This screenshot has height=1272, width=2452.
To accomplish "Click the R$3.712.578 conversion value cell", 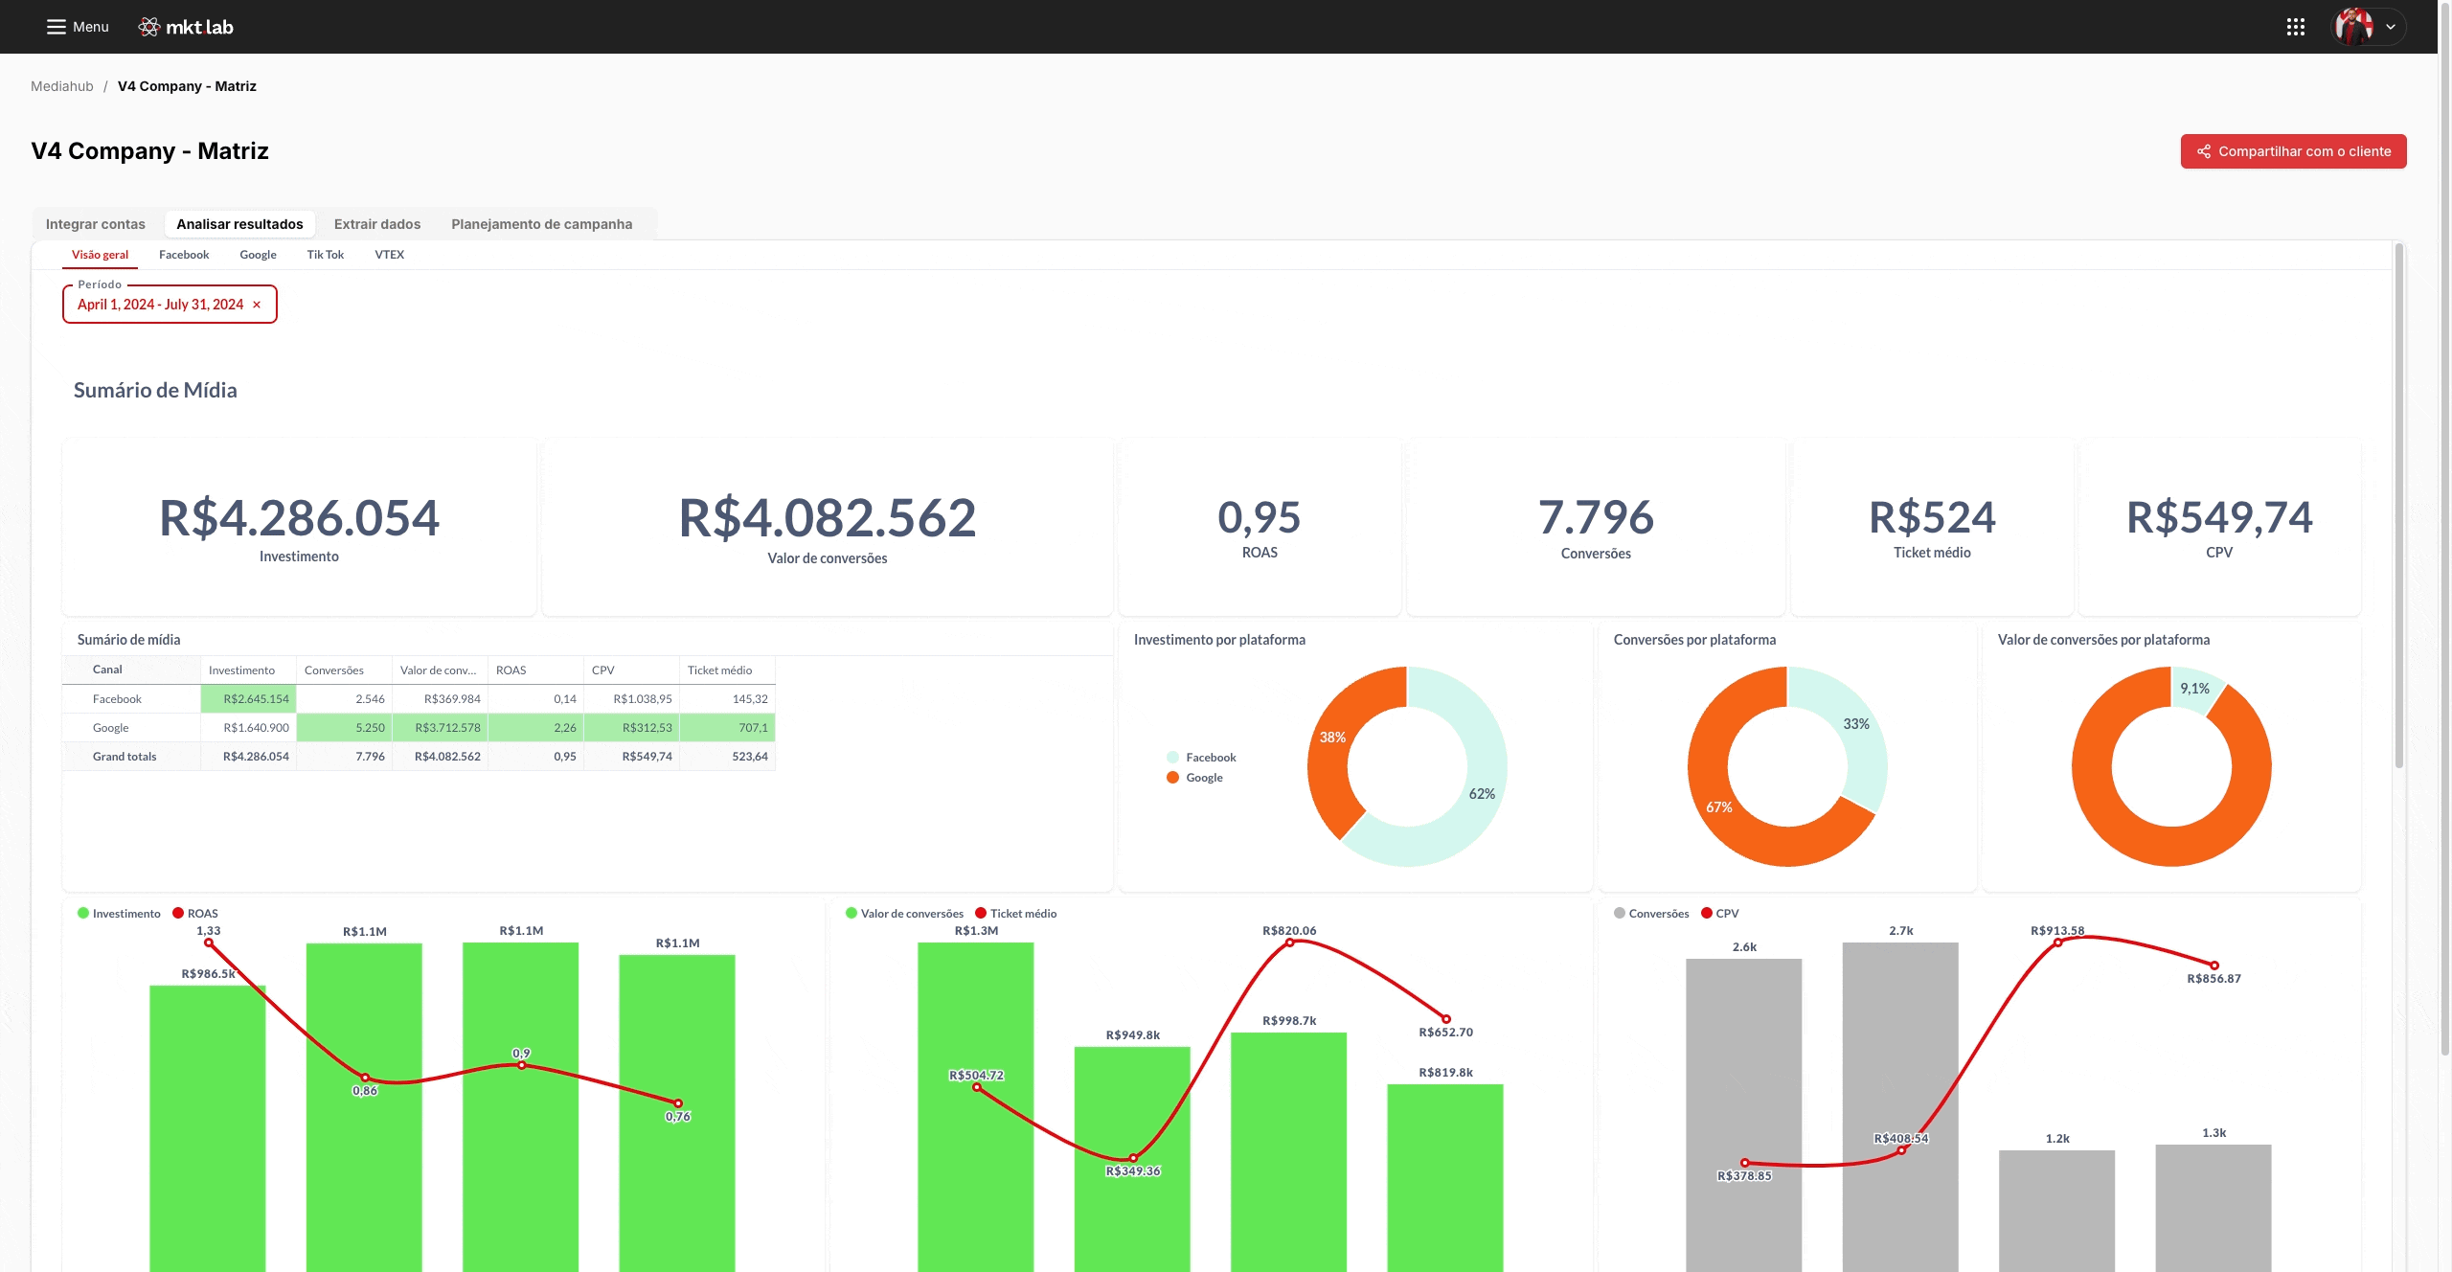I will click(440, 728).
